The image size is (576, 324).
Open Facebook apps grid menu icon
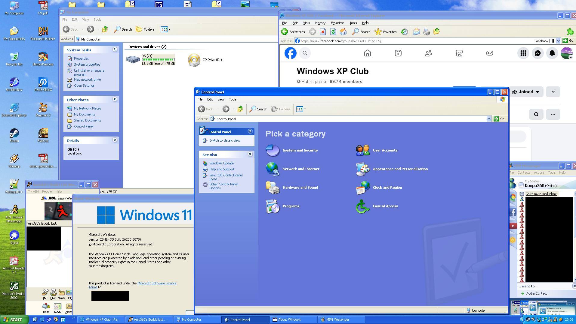coord(523,53)
